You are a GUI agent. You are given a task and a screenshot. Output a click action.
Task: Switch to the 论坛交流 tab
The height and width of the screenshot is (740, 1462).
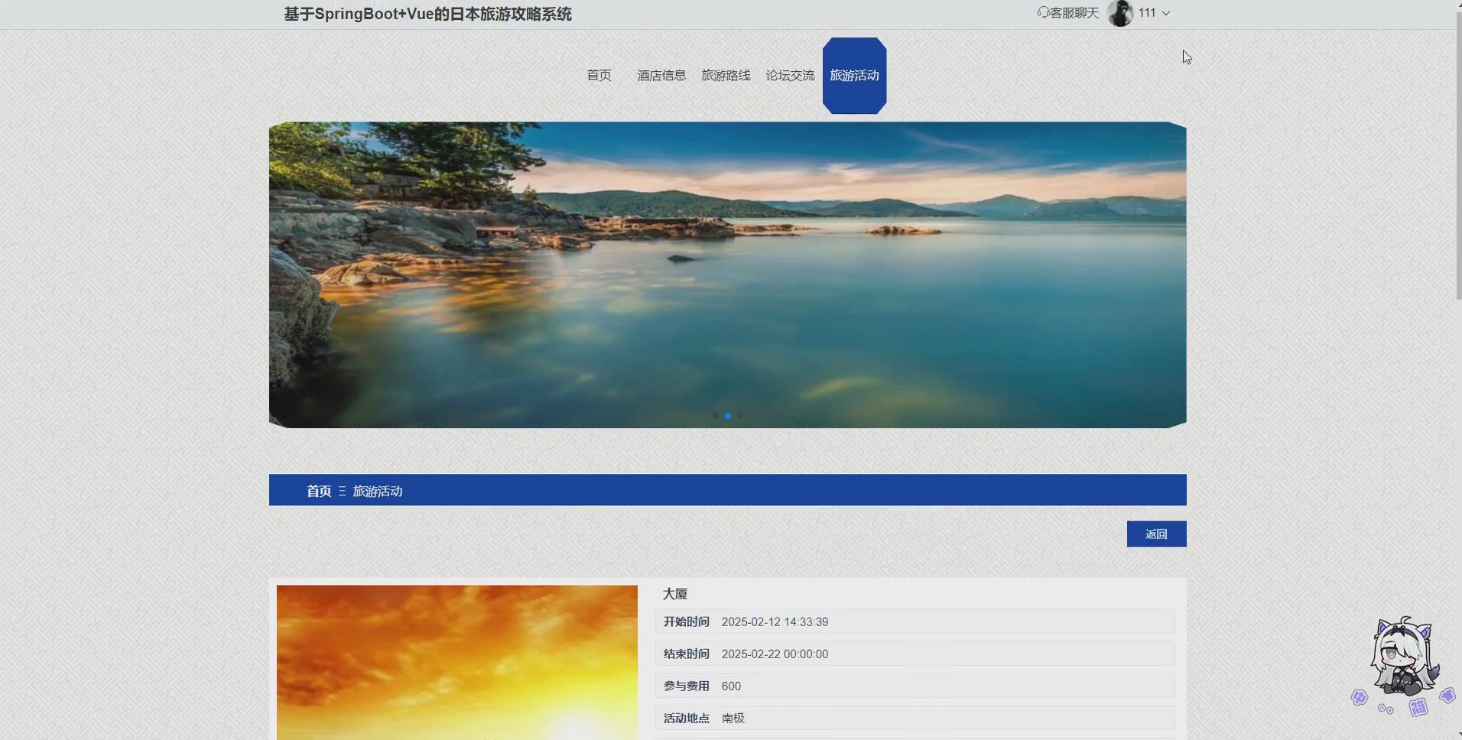point(790,75)
